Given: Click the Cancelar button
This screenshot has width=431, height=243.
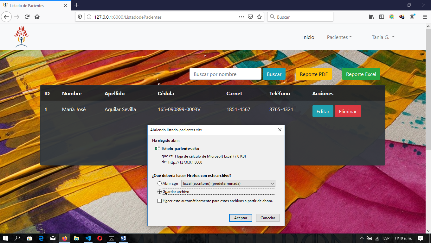Looking at the screenshot, I should point(267,218).
